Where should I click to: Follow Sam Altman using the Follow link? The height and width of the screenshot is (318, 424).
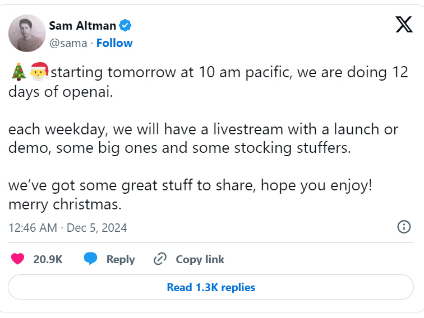coord(114,43)
